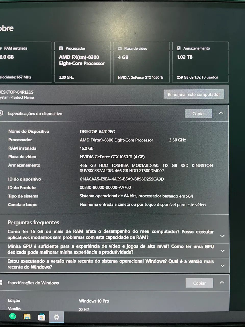
Task: Click the info icon beside Especificações do dispositivo
Action: tap(1, 113)
